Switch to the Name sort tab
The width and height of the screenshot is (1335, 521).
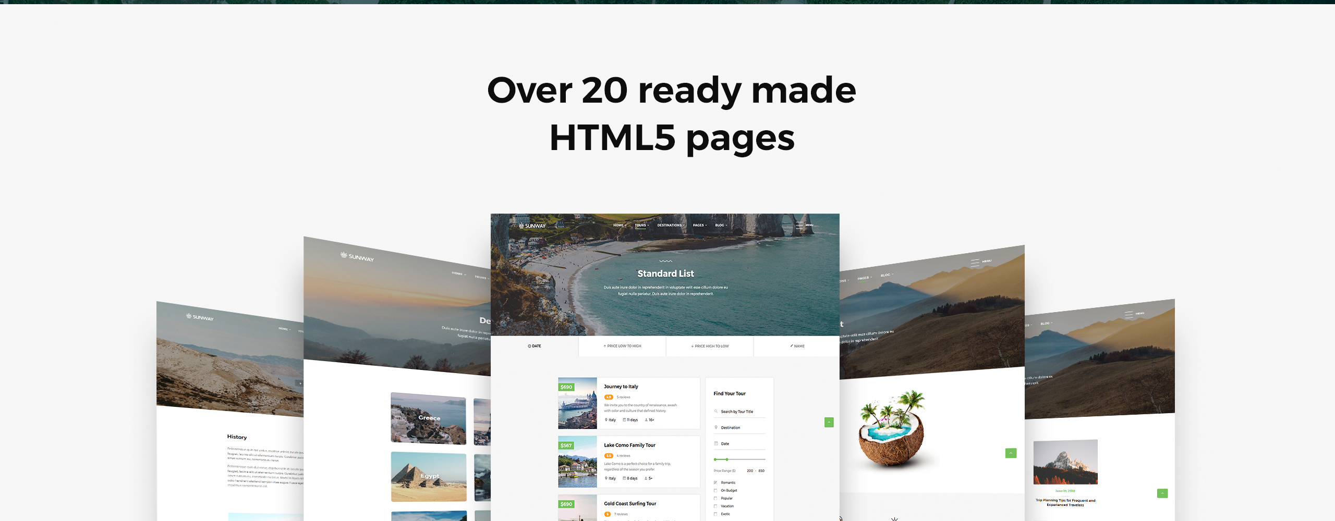pyautogui.click(x=797, y=346)
